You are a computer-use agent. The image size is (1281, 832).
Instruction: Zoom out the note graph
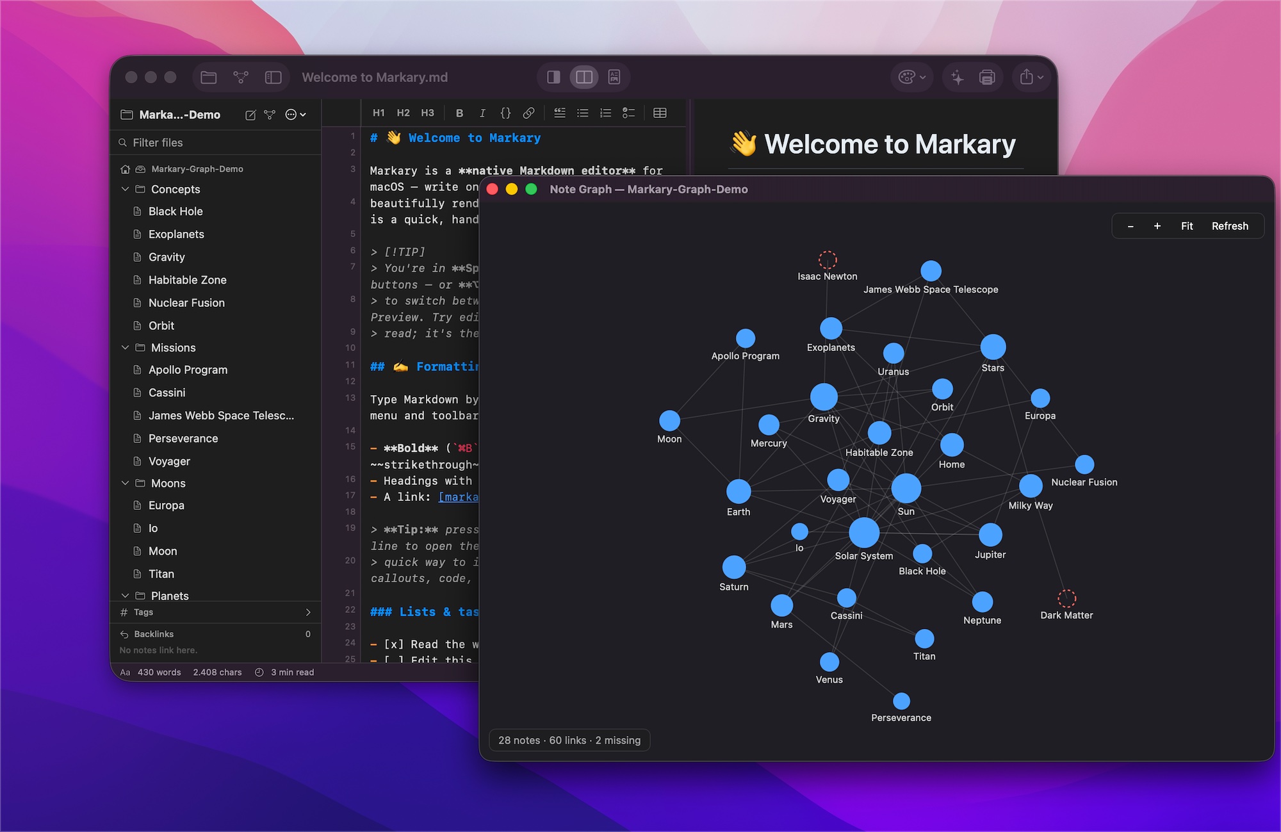pos(1130,226)
